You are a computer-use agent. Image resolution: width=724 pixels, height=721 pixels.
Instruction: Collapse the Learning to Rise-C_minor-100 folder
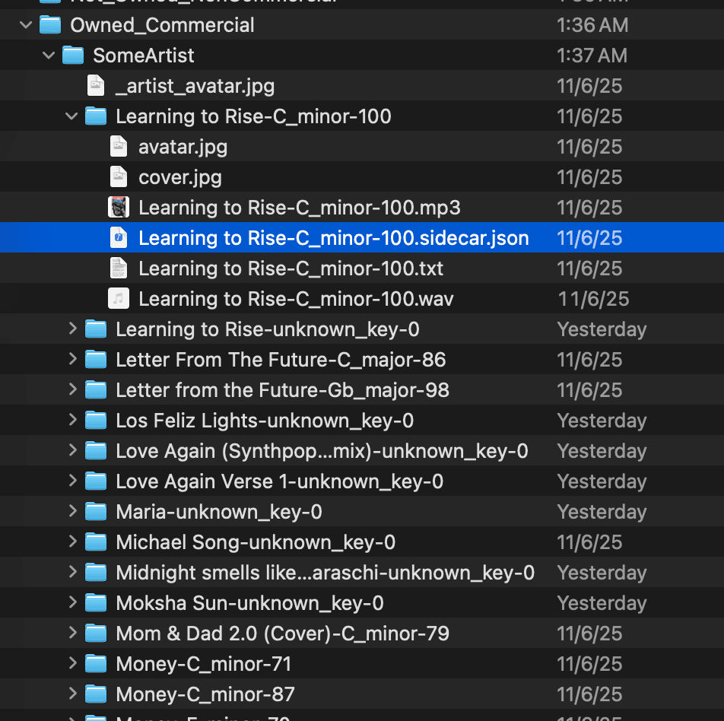71,116
